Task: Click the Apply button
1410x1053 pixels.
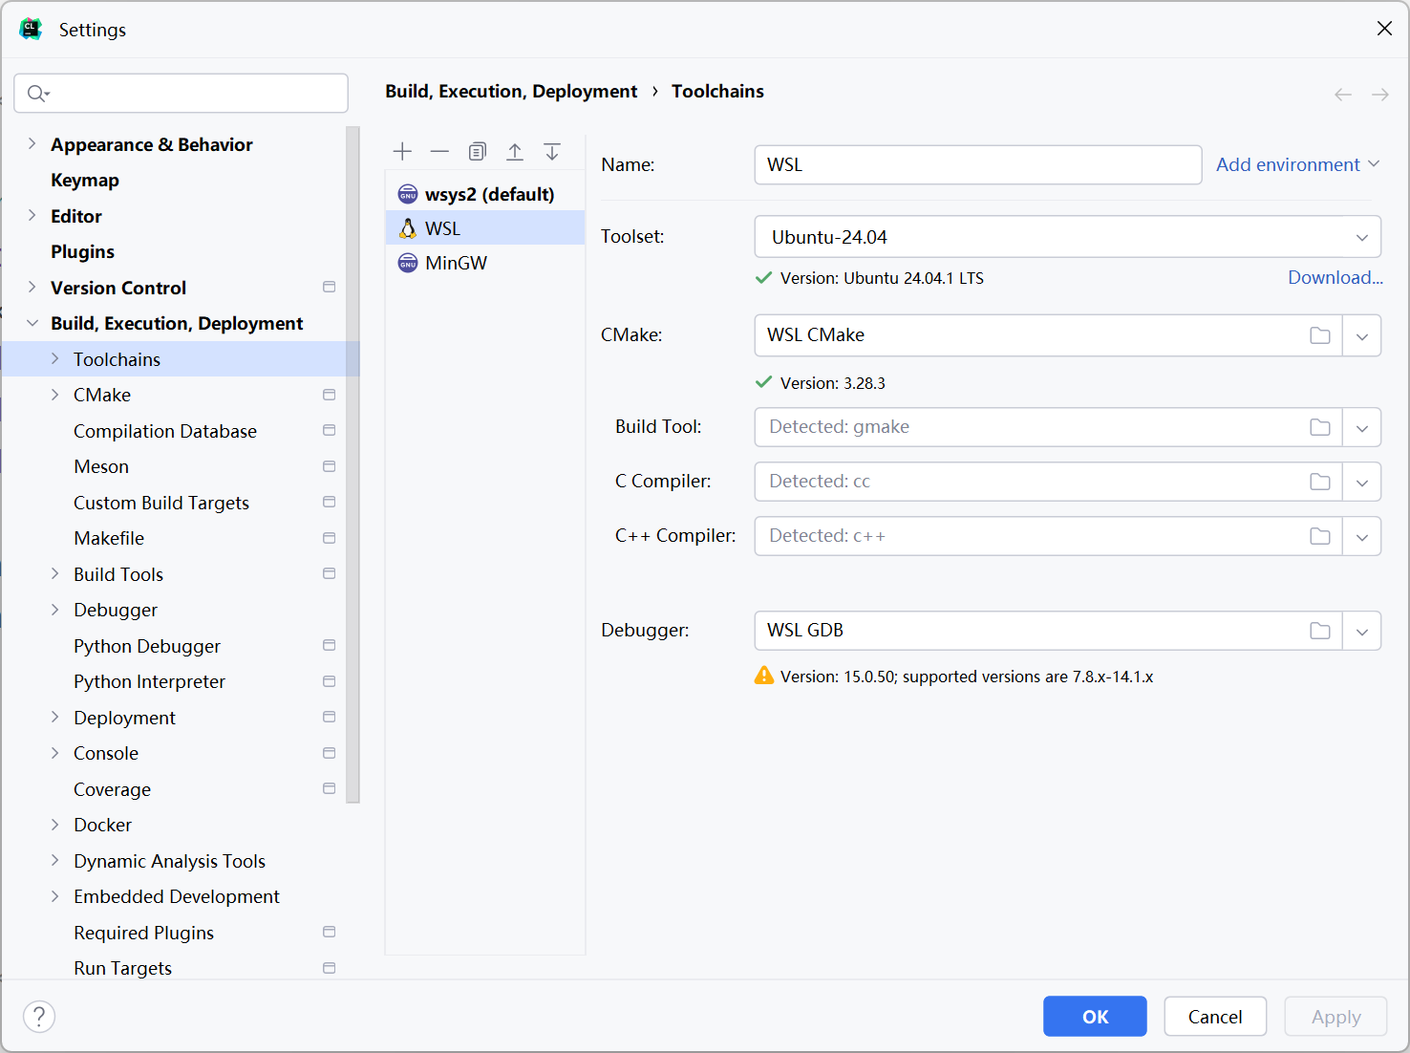Action: coord(1335,1017)
